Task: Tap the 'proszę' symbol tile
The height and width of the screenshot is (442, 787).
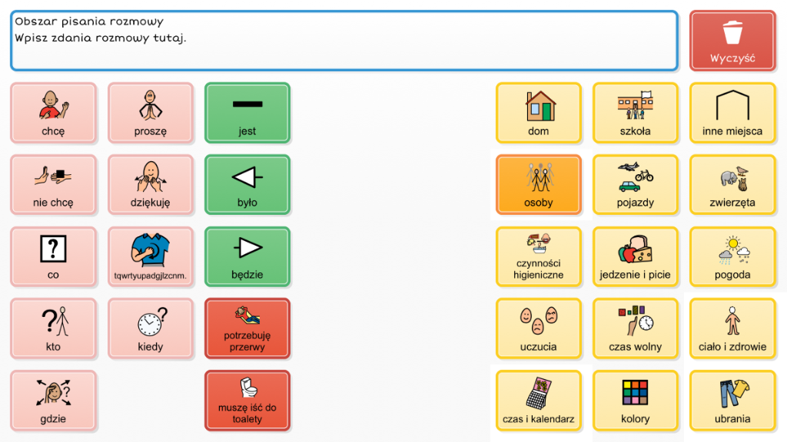Action: click(150, 113)
